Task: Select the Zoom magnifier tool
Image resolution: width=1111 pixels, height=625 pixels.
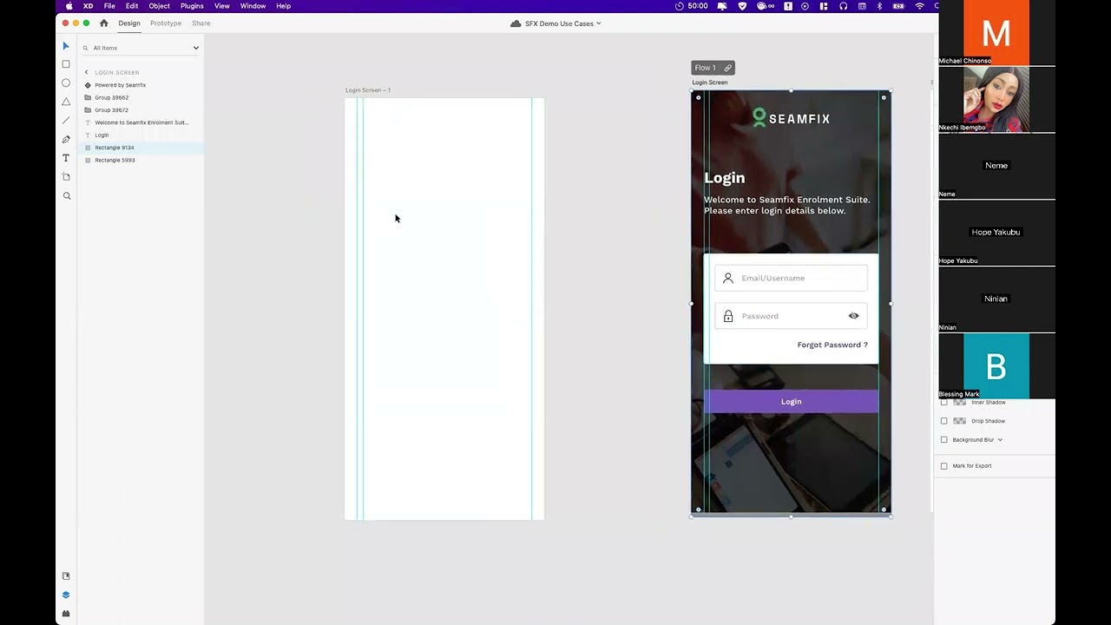Action: 66,196
